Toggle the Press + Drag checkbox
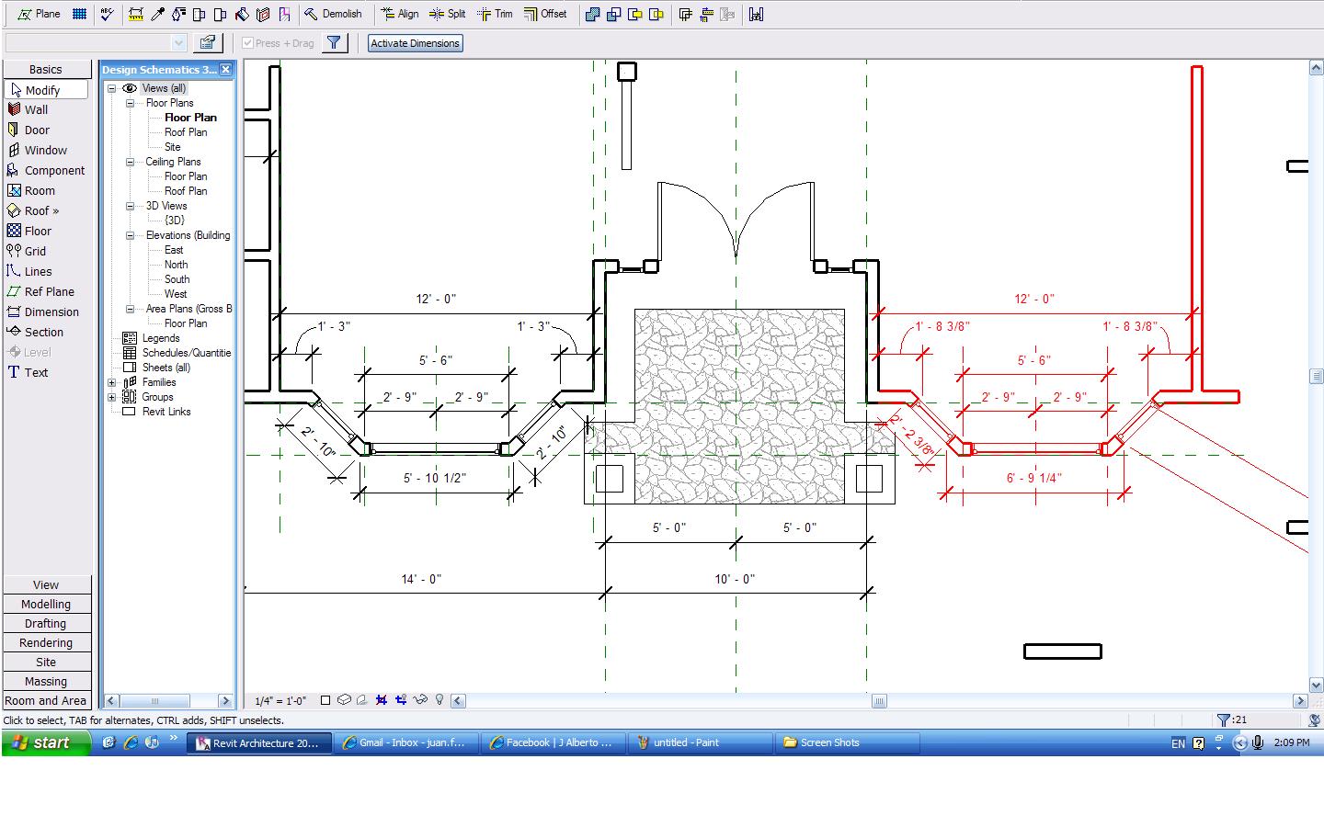Image resolution: width=1324 pixels, height=827 pixels. coord(247,43)
